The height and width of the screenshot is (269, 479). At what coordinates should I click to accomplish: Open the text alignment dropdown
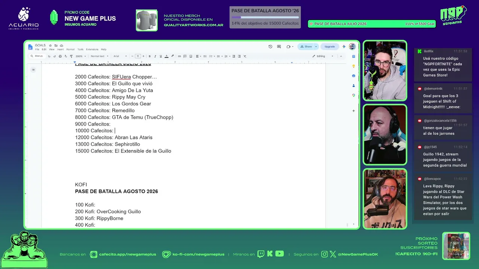pos(198,56)
